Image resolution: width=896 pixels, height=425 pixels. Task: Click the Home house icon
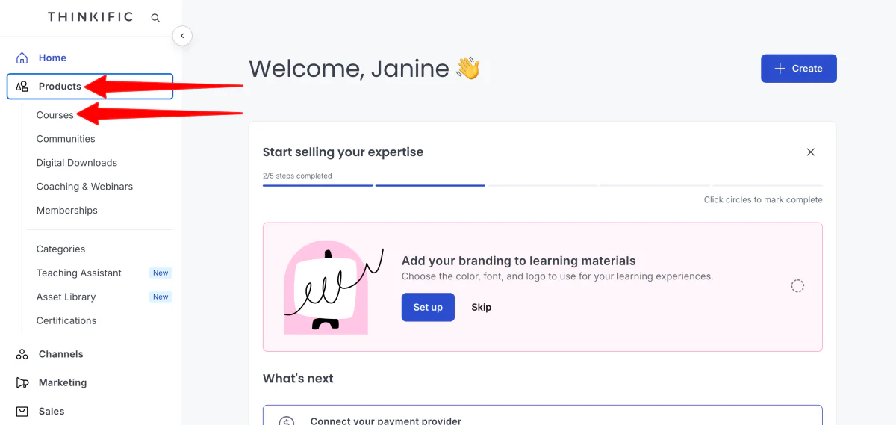[22, 58]
